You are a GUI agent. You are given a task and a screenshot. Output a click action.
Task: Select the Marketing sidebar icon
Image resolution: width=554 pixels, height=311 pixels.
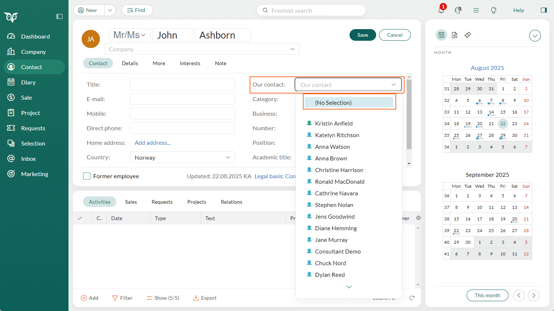(x=11, y=174)
